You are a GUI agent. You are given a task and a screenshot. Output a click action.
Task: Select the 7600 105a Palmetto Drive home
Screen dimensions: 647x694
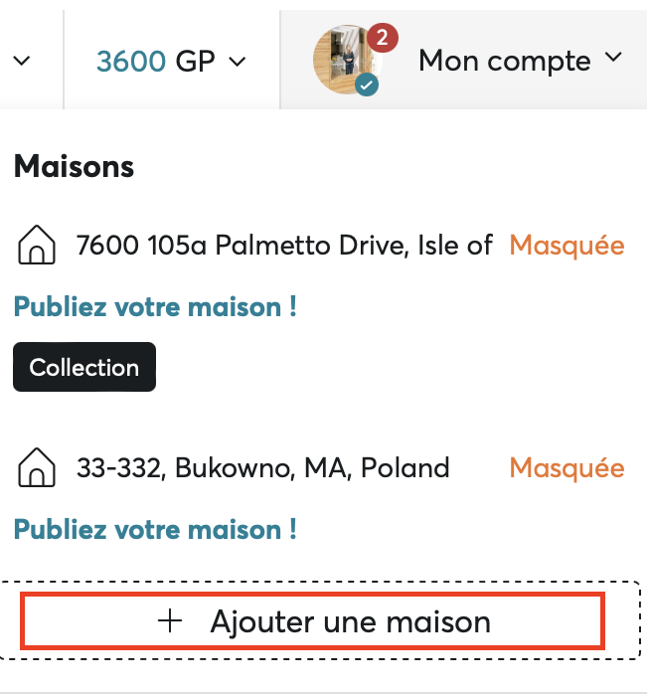click(x=284, y=245)
